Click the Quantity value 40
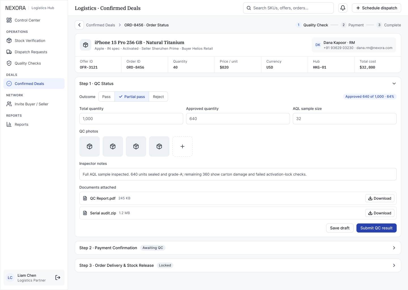Image resolution: width=408 pixels, height=290 pixels. 175,67
